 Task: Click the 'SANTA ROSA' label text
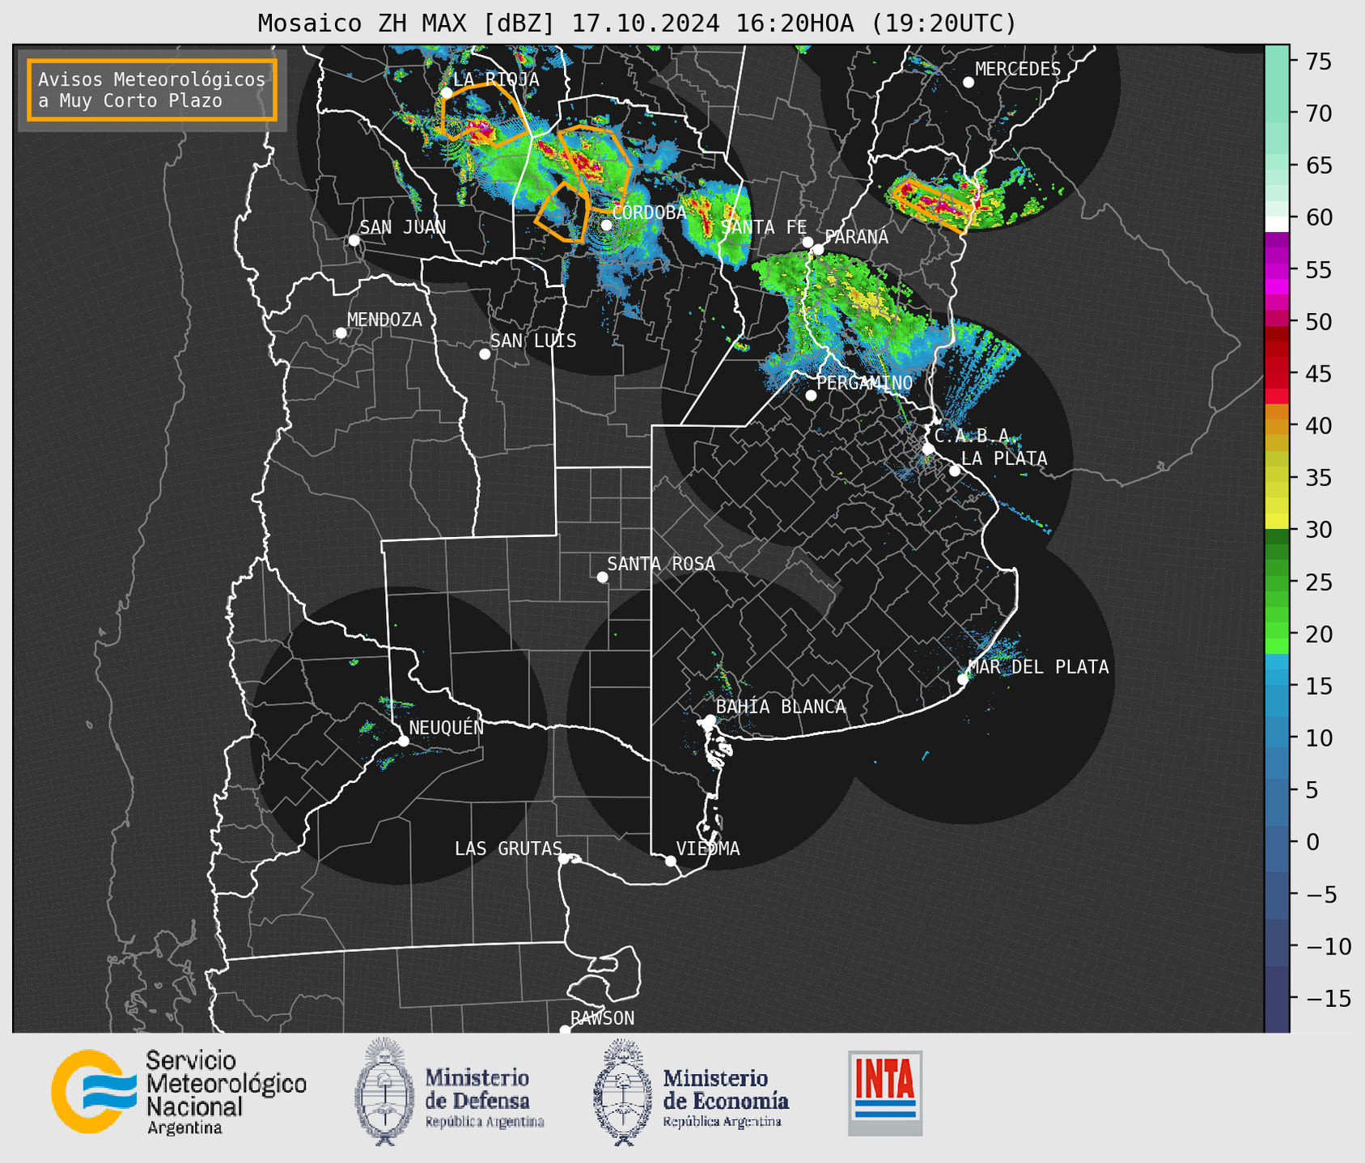point(661,564)
